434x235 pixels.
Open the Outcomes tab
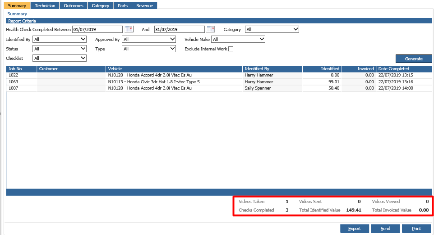tap(73, 5)
